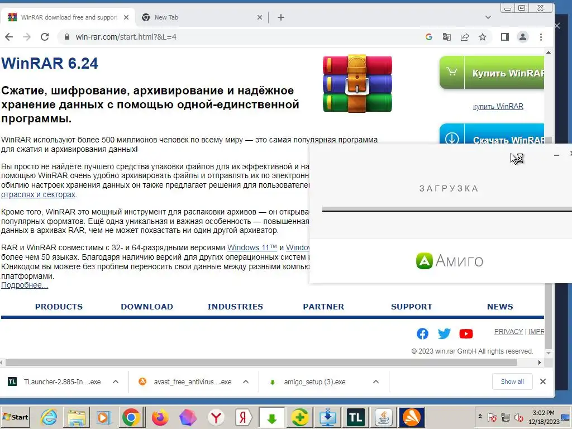Click the forward navigation arrow
The width and height of the screenshot is (572, 429).
[27, 37]
